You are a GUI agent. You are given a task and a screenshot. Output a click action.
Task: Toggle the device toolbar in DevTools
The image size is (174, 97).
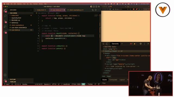(x=107, y=44)
